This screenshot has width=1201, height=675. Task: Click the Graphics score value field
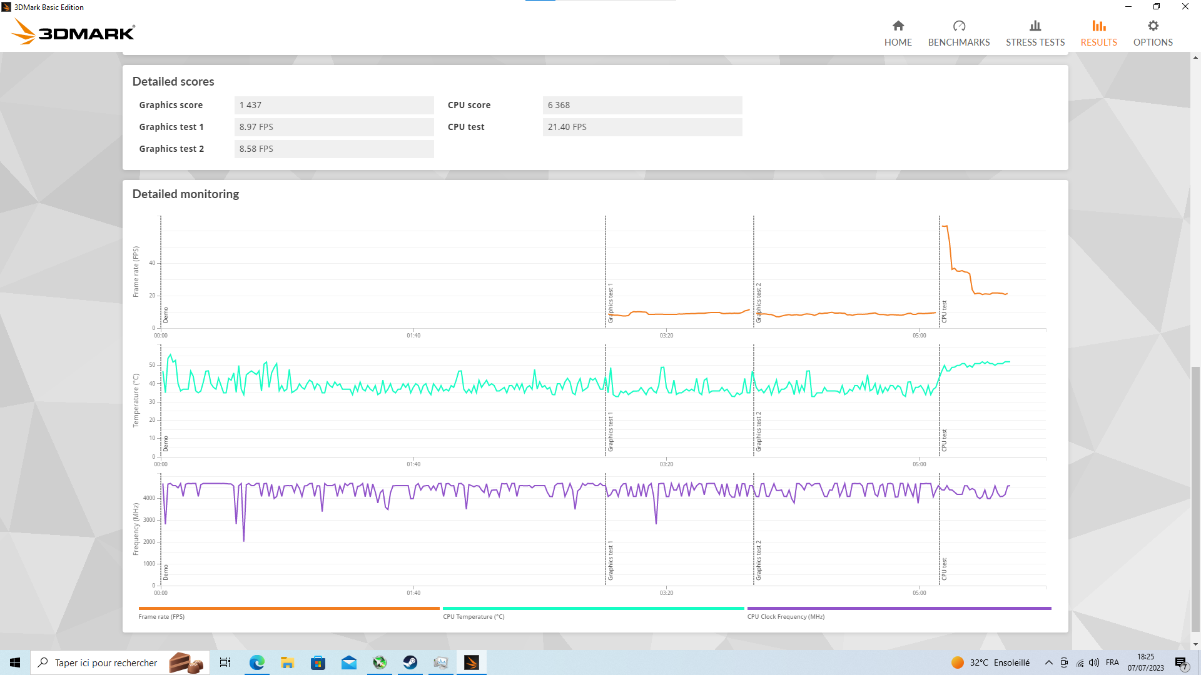pyautogui.click(x=334, y=105)
